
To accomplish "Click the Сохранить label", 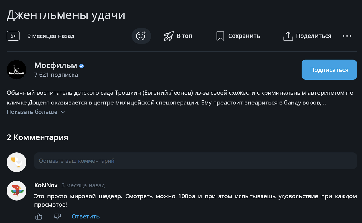I will click(x=244, y=36).
